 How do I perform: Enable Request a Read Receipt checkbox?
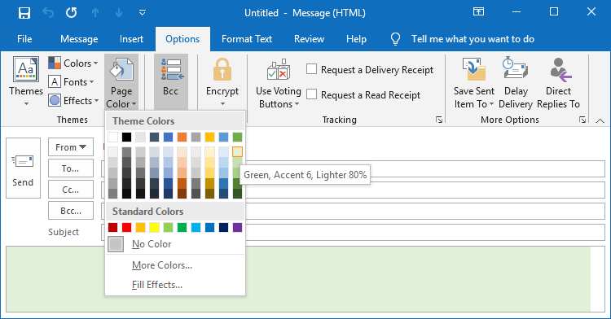[x=311, y=94]
